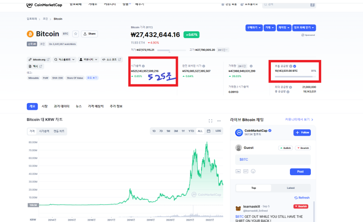Mark your post sentiment as Bearish
The height and width of the screenshot is (222, 363).
coord(303,148)
